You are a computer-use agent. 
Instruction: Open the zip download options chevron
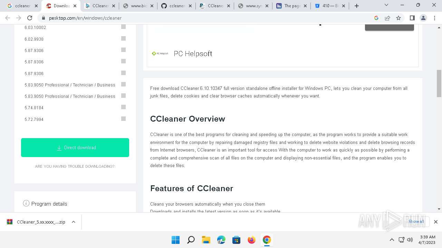click(x=73, y=222)
